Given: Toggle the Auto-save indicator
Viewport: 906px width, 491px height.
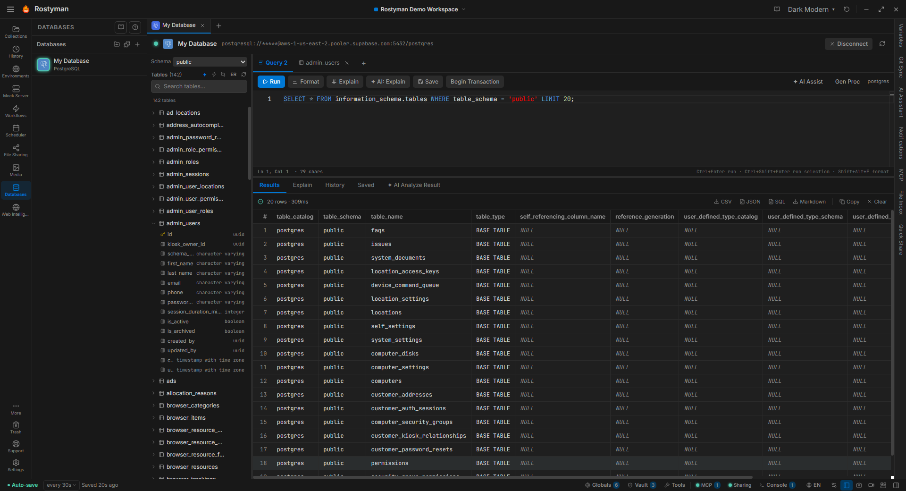Looking at the screenshot, I should tap(23, 485).
